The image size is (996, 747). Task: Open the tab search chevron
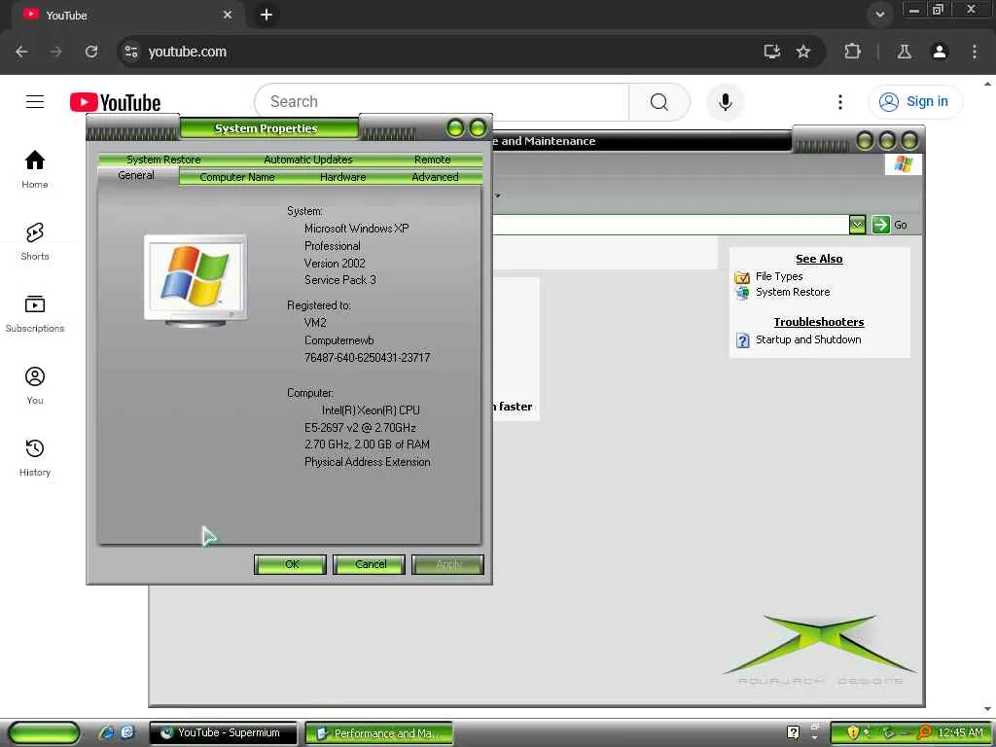[879, 15]
